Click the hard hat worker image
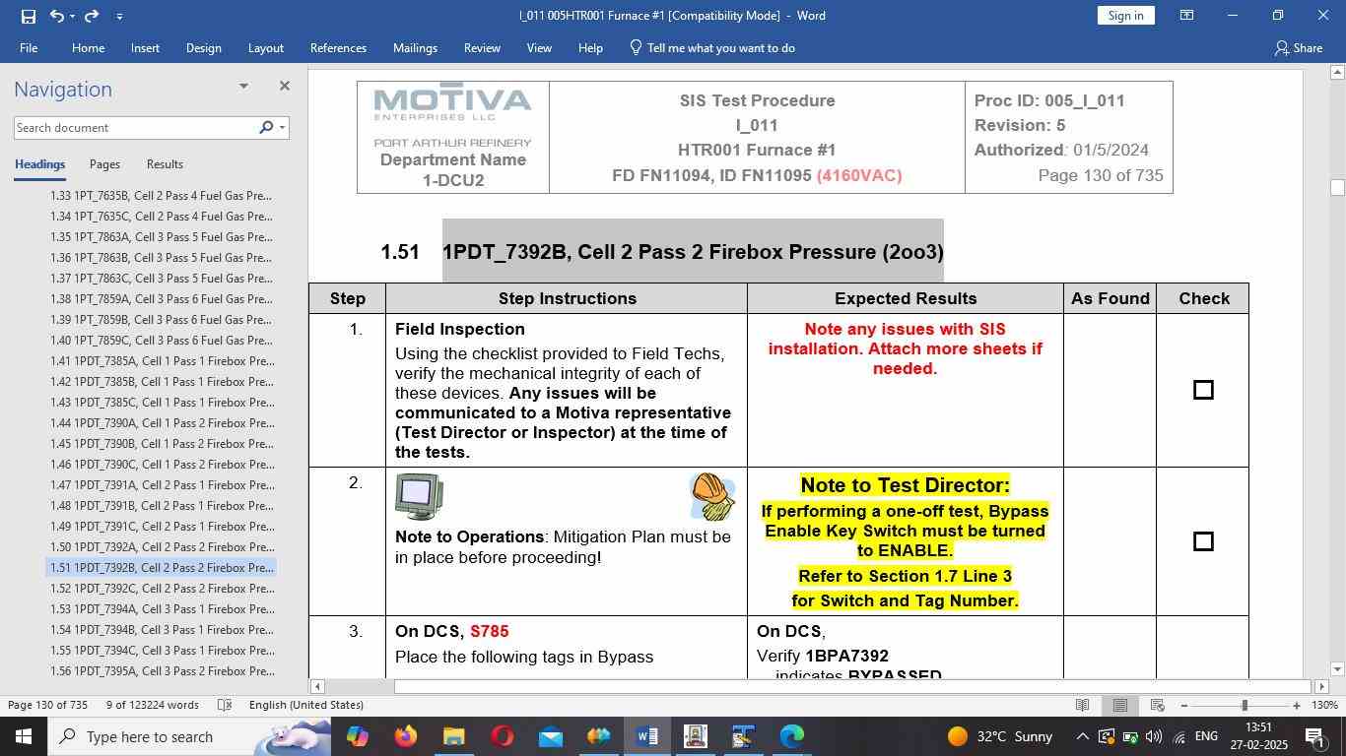This screenshot has width=1346, height=756. coord(712,496)
